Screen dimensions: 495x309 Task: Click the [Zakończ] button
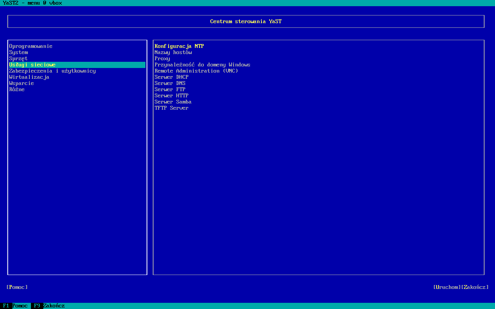(x=475, y=287)
